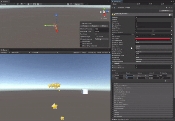Image resolution: width=175 pixels, height=121 pixels.
Task: Click Inspector lock icon
Action: pos(171,1)
